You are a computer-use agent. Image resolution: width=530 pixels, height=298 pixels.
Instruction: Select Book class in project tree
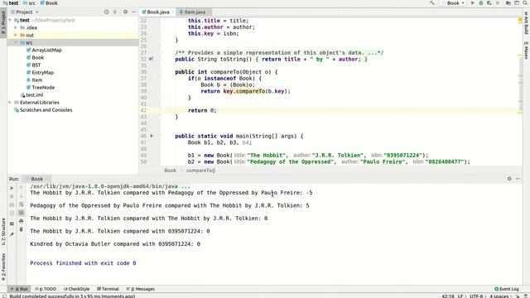(35, 57)
